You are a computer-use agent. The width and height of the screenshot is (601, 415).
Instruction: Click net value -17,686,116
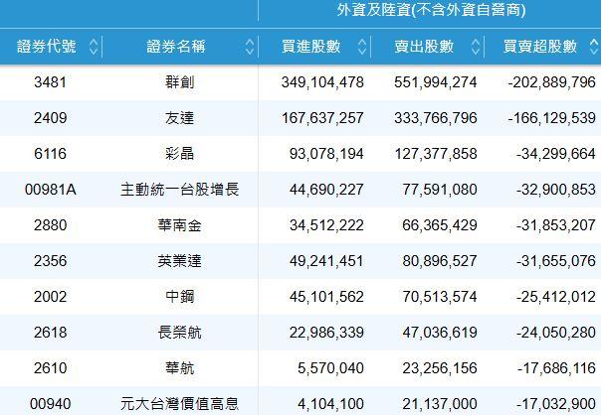pyautogui.click(x=556, y=368)
